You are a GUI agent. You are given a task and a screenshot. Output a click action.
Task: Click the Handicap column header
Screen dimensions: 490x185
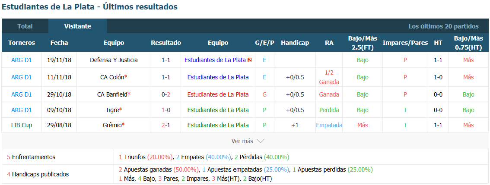tap(295, 43)
